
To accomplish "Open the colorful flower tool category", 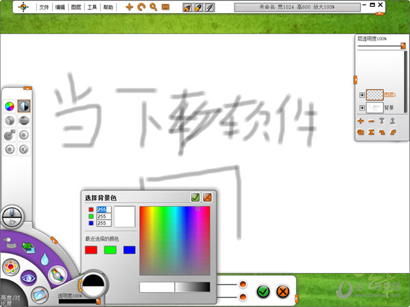I will point(11,267).
